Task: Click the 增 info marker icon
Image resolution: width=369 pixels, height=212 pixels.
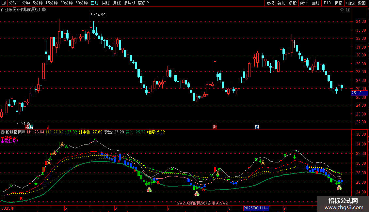Action: tap(27, 127)
